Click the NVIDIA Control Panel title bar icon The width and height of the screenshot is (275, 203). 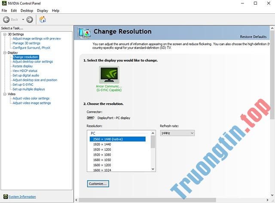coord(4,3)
